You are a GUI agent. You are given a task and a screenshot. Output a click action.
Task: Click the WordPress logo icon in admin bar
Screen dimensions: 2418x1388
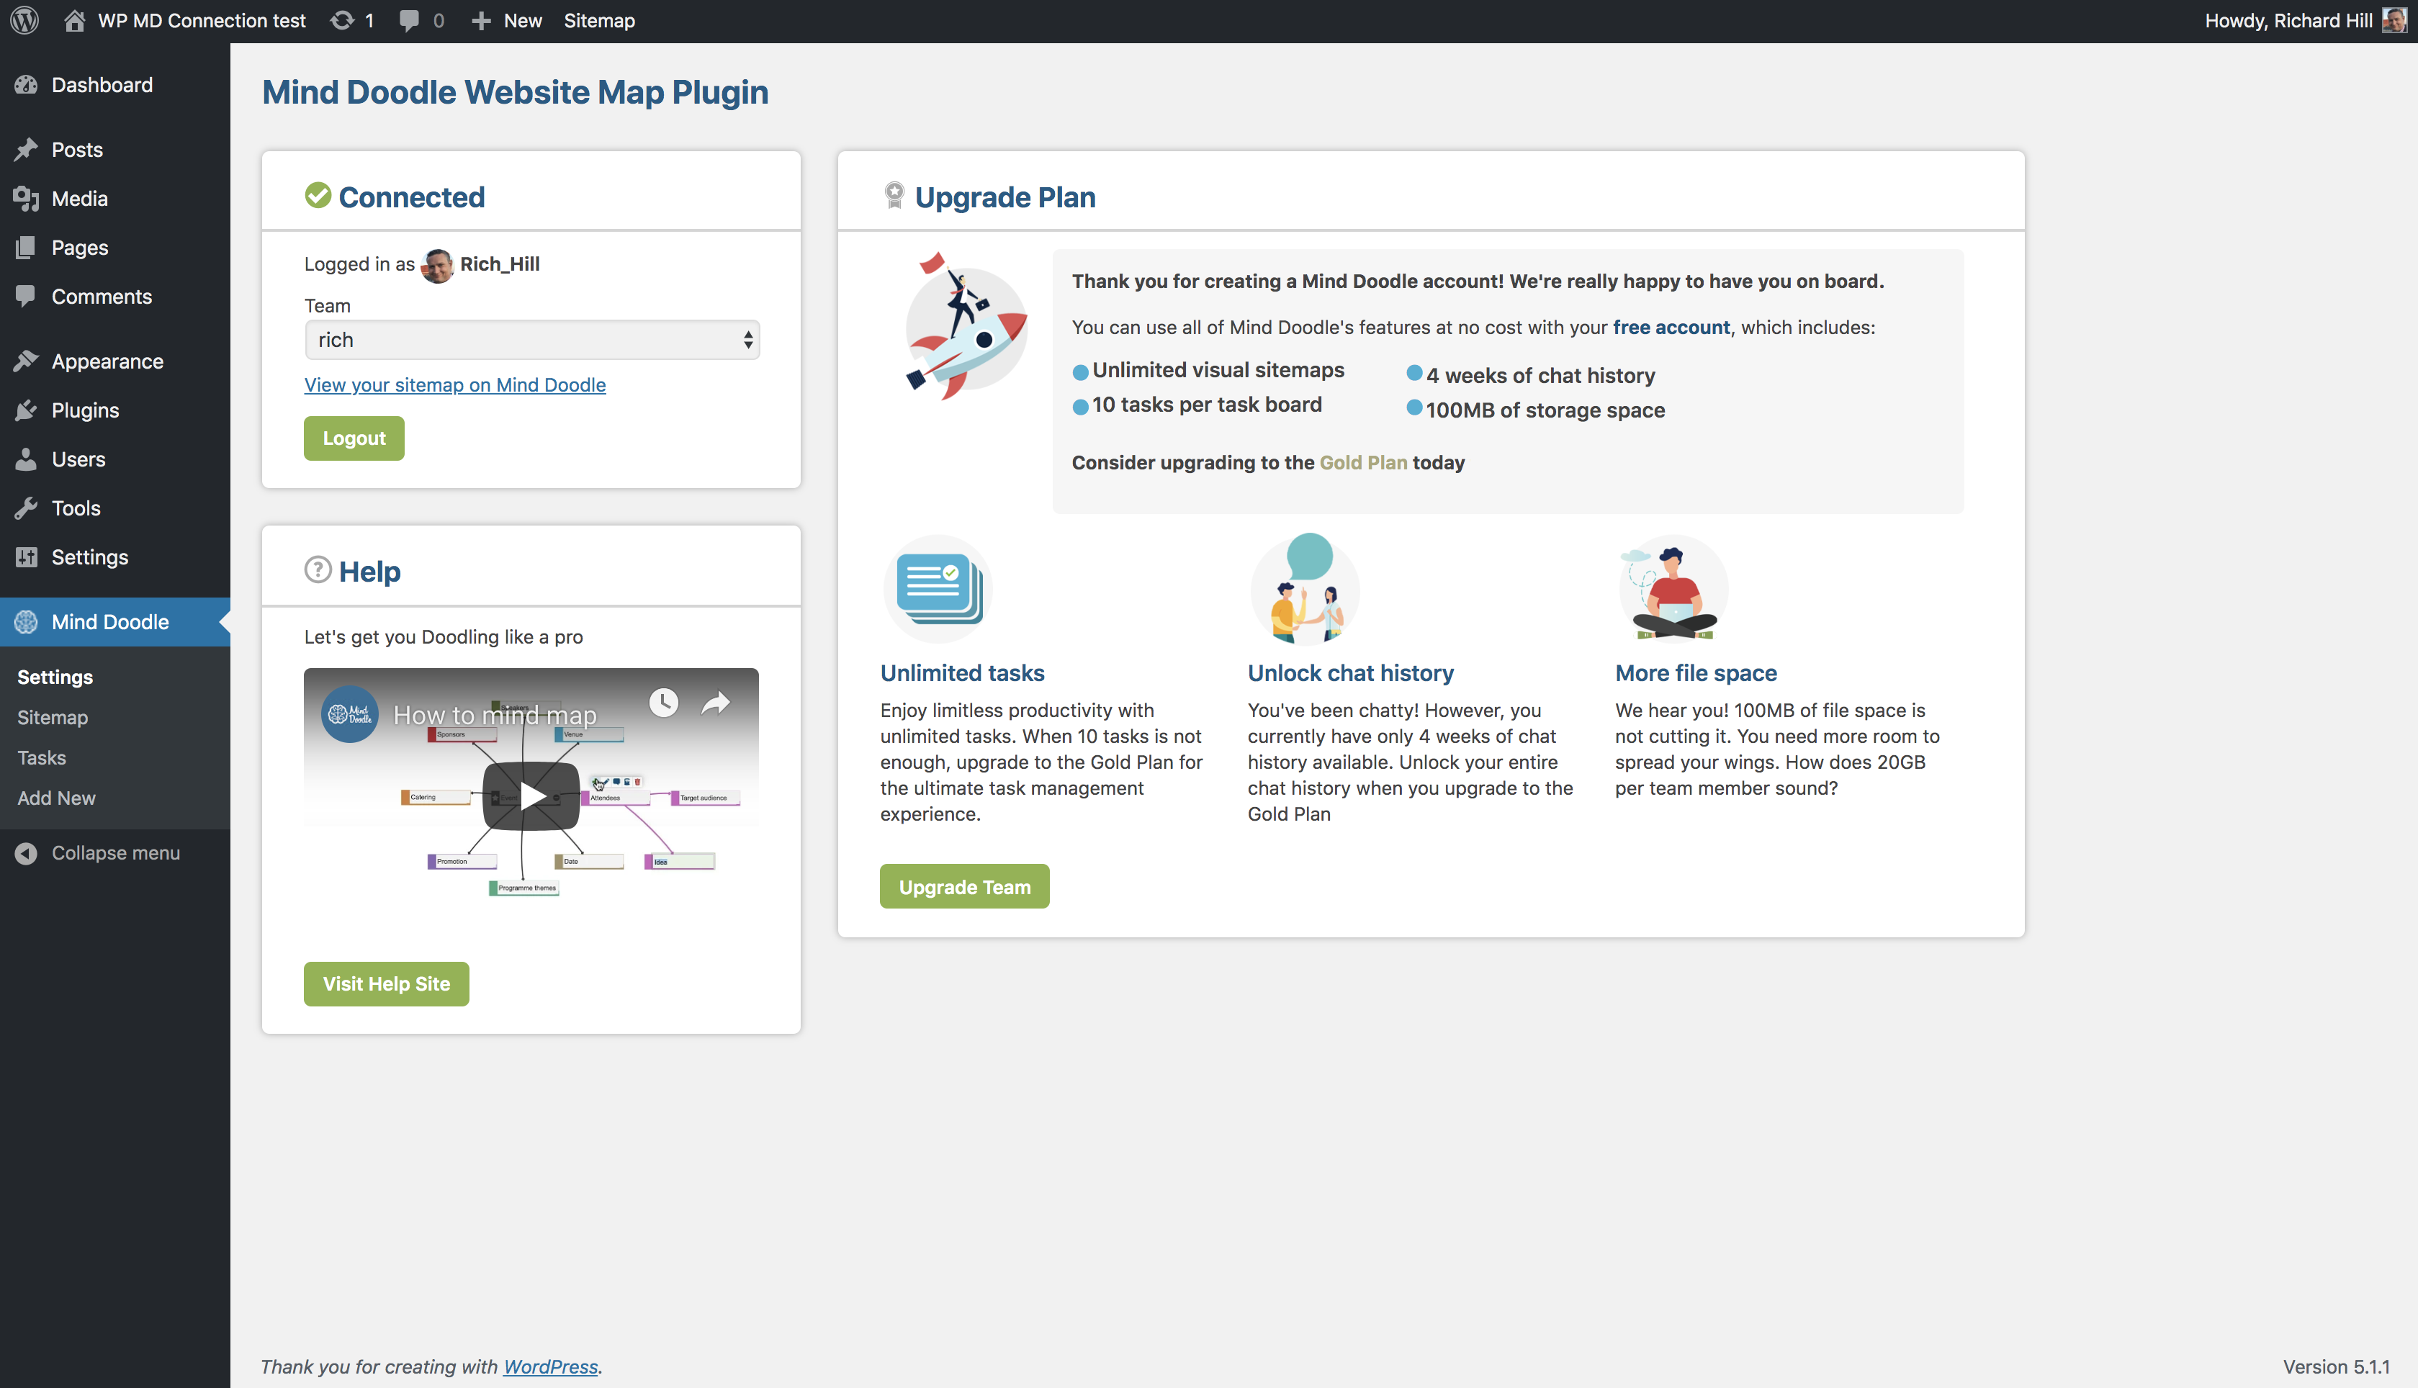(24, 20)
